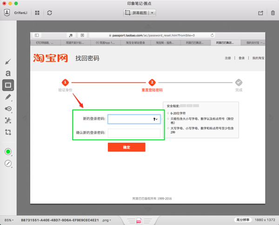Select the stamp marker tool

8,109
